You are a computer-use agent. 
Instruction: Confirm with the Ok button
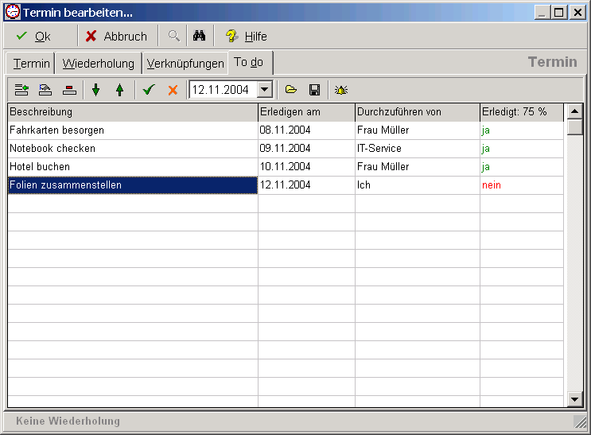35,37
